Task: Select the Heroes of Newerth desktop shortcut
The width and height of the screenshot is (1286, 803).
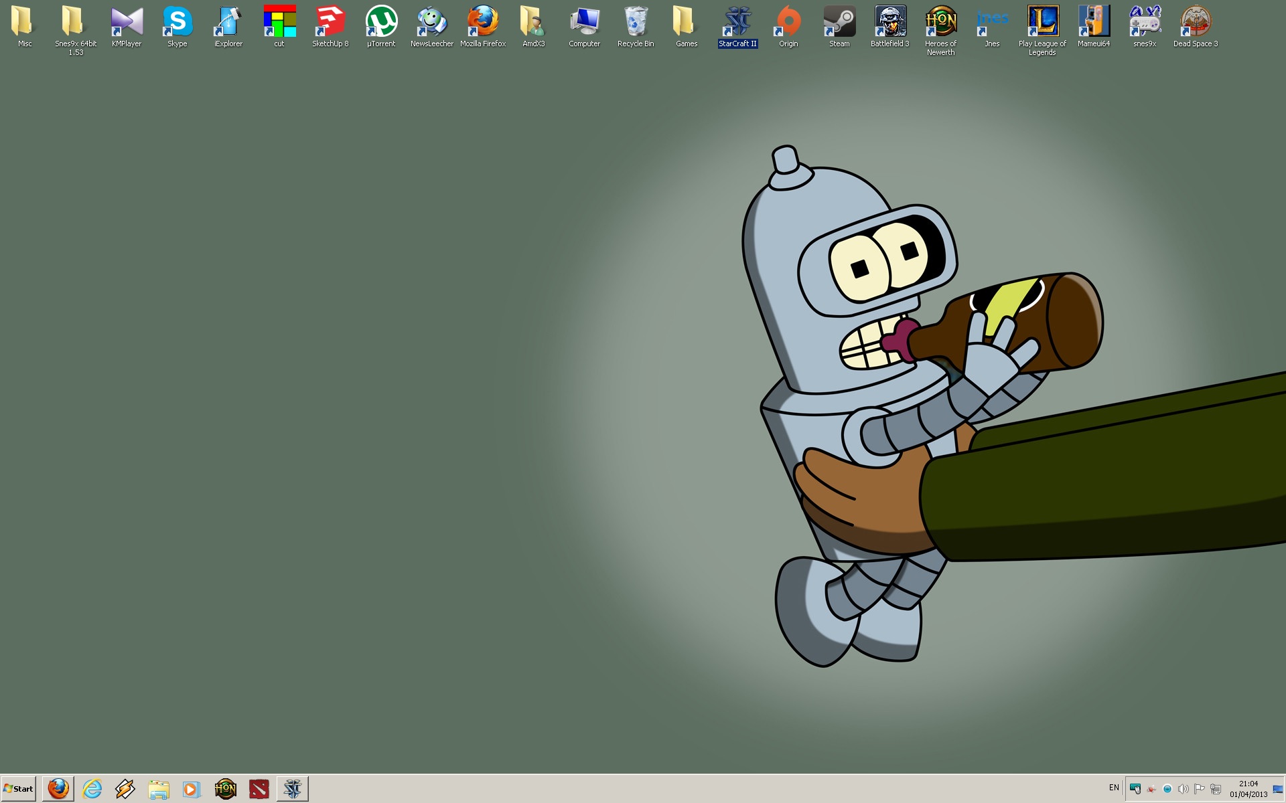Action: click(x=940, y=22)
